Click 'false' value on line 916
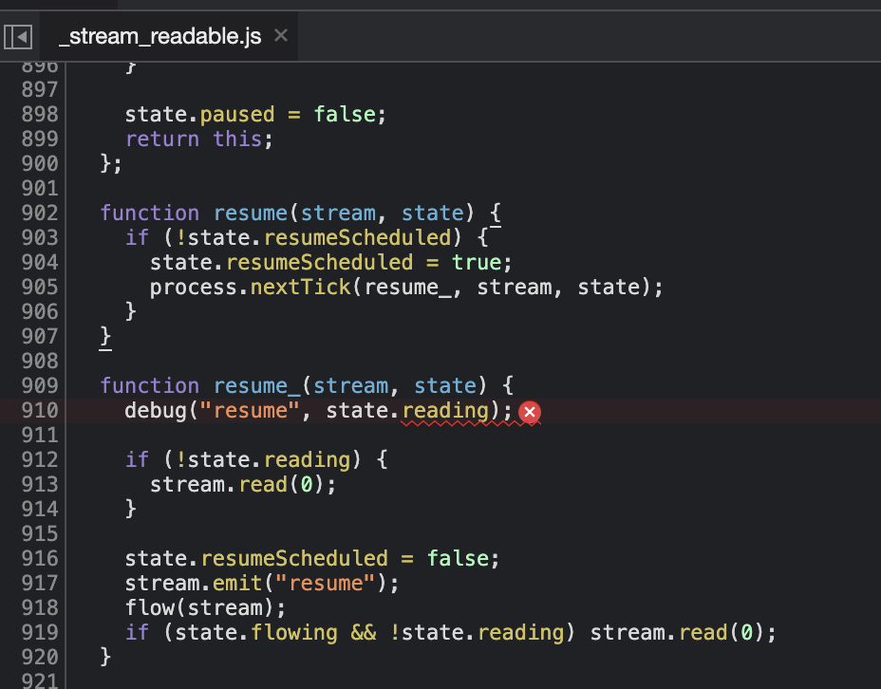 [x=458, y=559]
